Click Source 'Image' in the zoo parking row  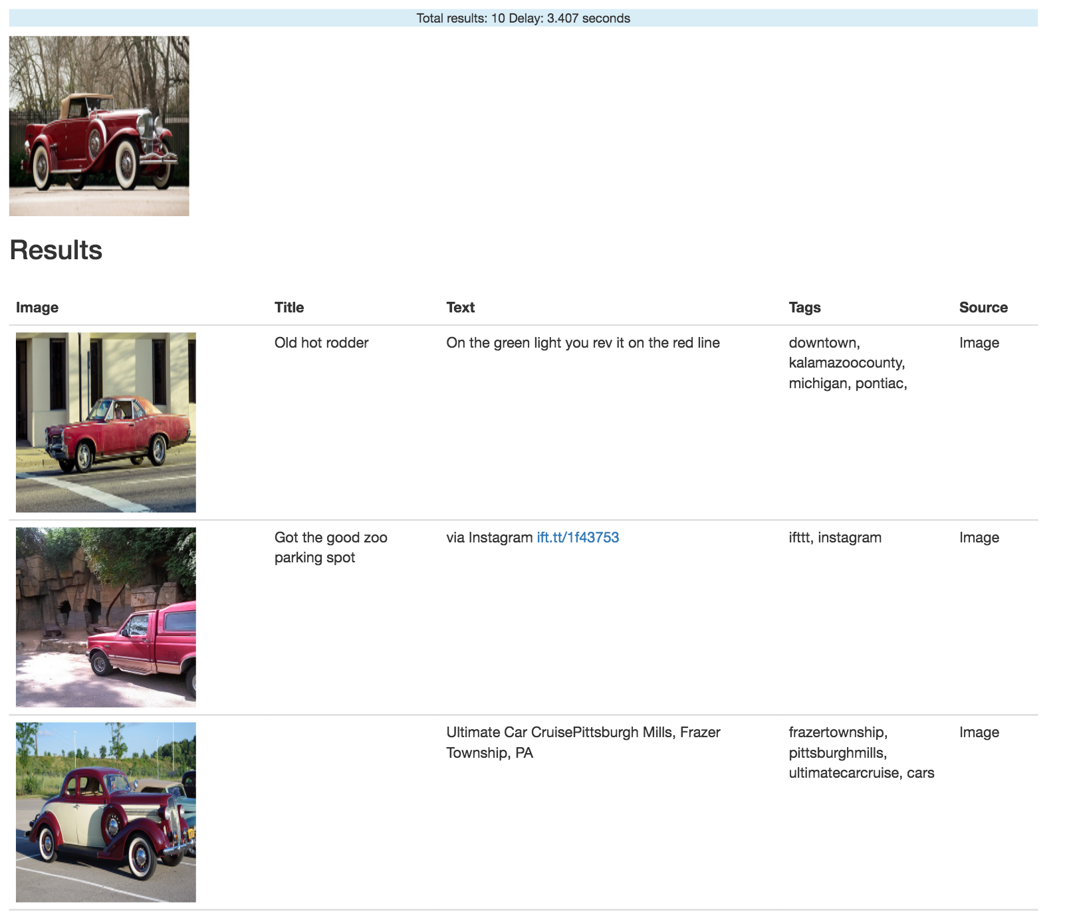click(x=979, y=537)
